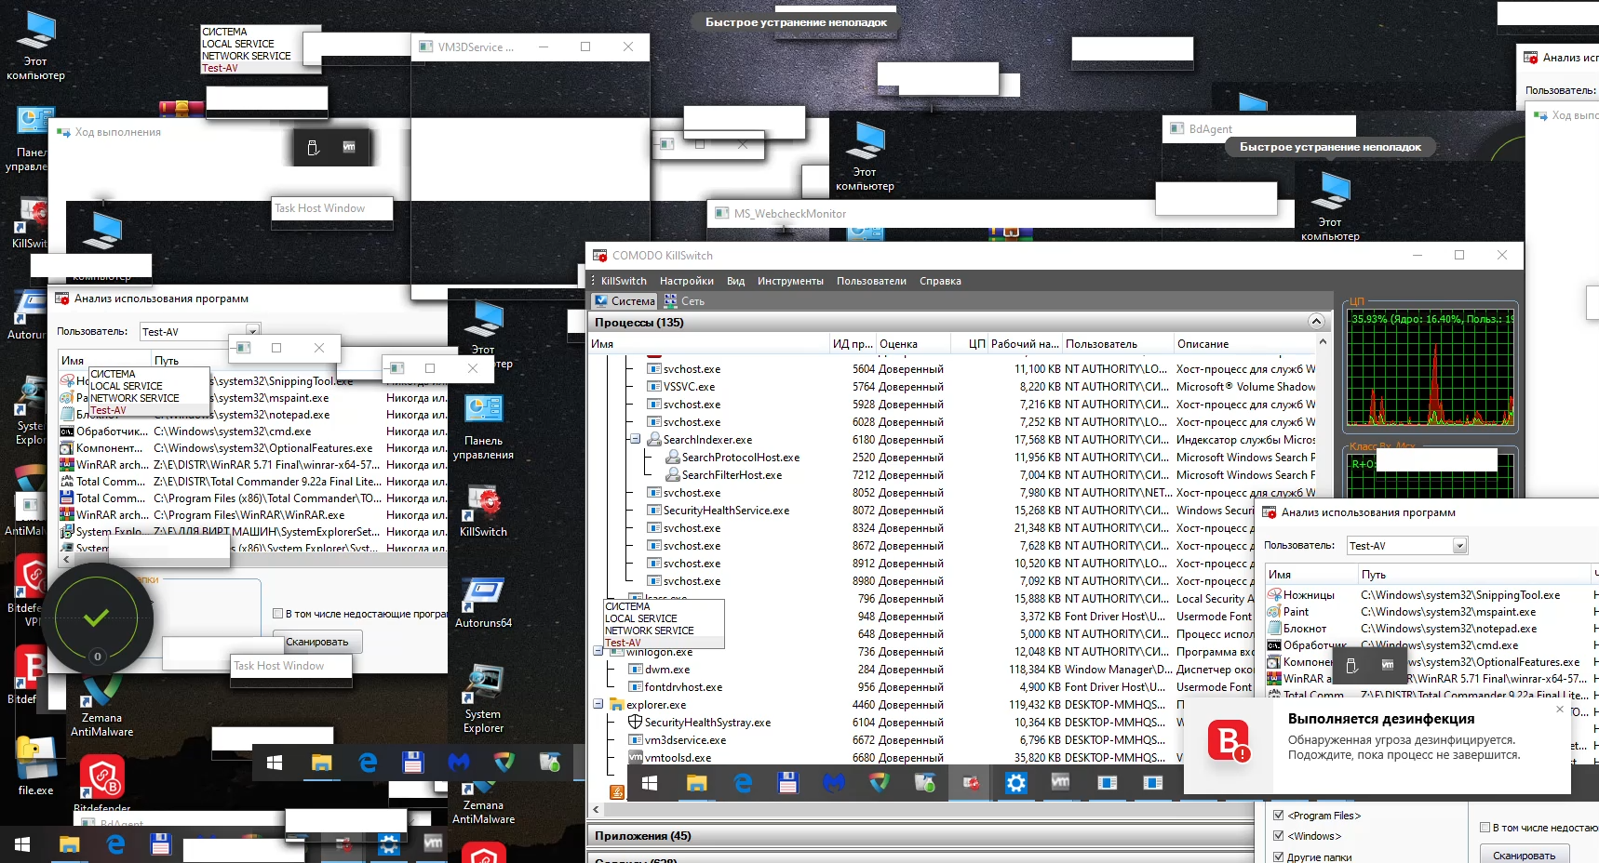This screenshot has width=1599, height=863.
Task: Click Сканировать below the <Program Files> folder checkboxes
Action: pos(1524,855)
